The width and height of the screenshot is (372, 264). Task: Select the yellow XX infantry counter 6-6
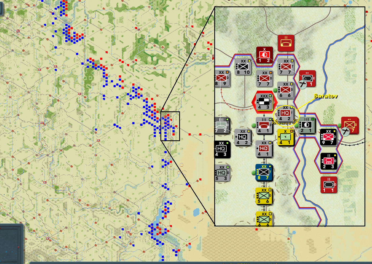(x=264, y=219)
